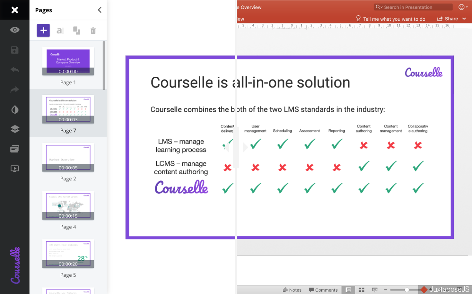The height and width of the screenshot is (294, 472).
Task: Toggle the Notes pane in PowerPoint
Action: click(292, 290)
